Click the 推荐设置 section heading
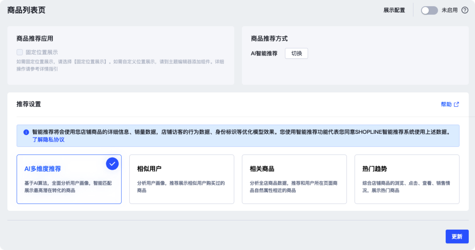Viewport: 475px width, 250px height. pos(28,104)
